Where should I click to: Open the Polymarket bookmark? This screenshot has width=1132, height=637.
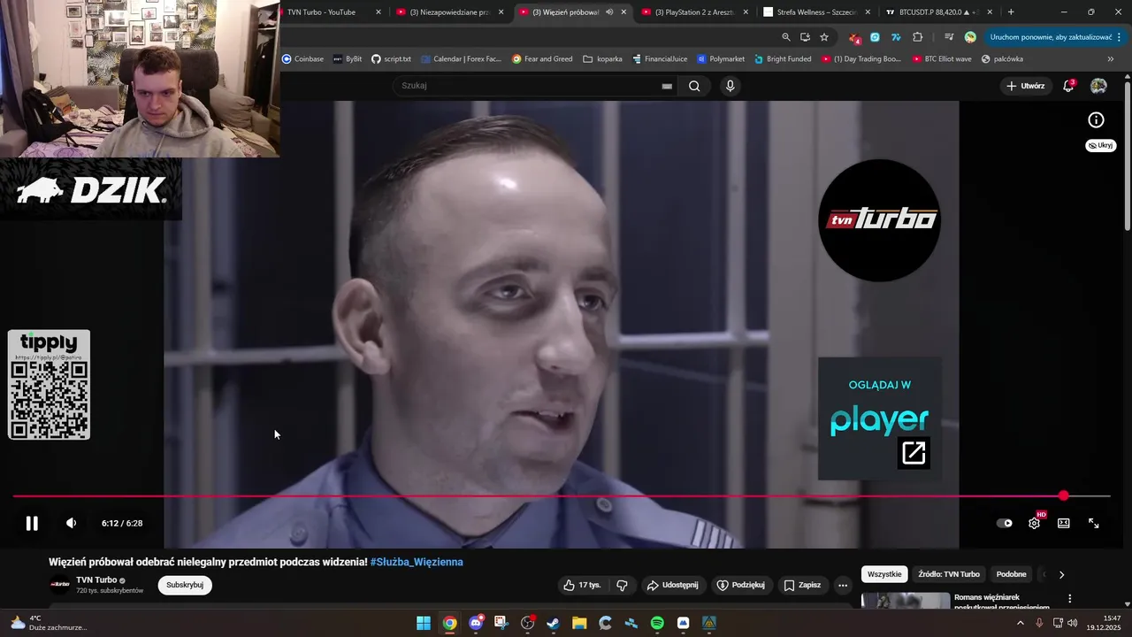pyautogui.click(x=720, y=59)
